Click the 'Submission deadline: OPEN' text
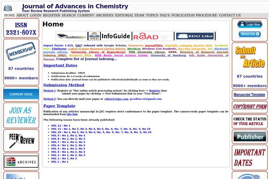 68,73
